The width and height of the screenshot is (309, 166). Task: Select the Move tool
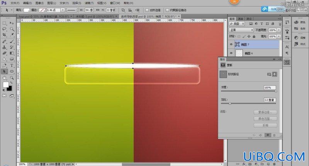tap(12, 23)
